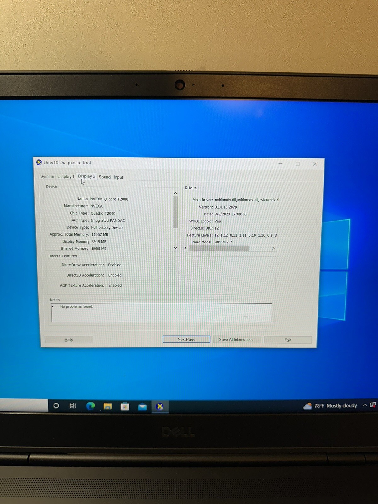Show hidden system tray icons

(365, 405)
